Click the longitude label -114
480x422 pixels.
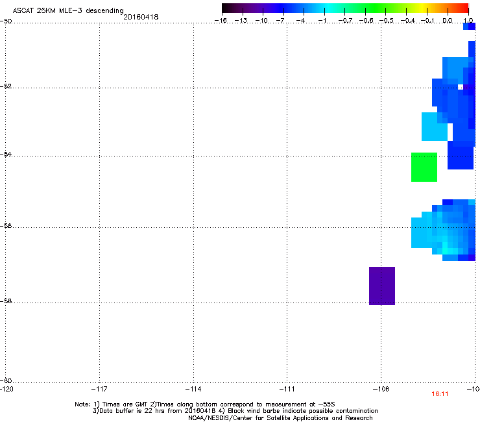193,389
